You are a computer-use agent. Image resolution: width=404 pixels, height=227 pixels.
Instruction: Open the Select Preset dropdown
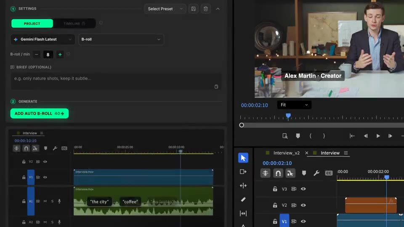pos(165,9)
